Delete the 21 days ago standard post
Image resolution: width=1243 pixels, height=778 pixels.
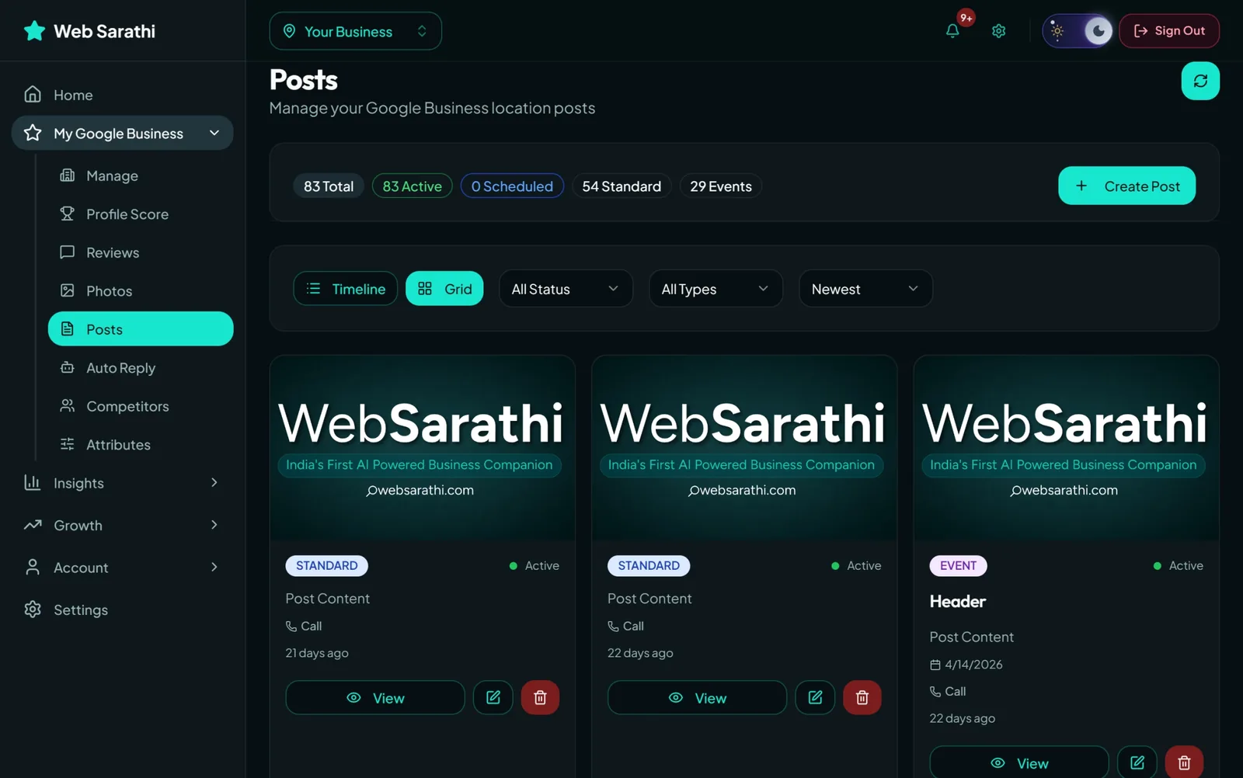coord(540,697)
